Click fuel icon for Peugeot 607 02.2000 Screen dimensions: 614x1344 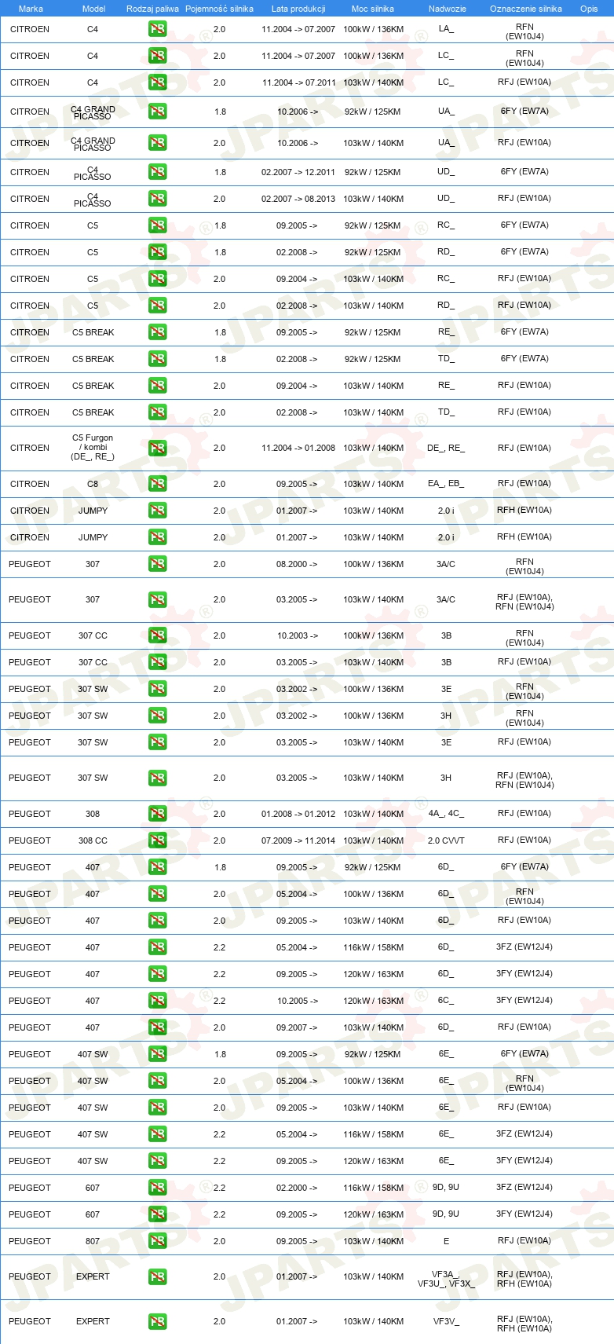(x=158, y=1188)
